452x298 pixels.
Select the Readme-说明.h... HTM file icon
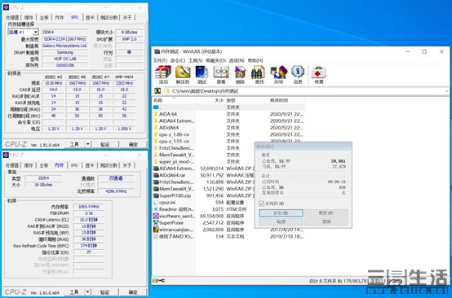click(x=156, y=209)
